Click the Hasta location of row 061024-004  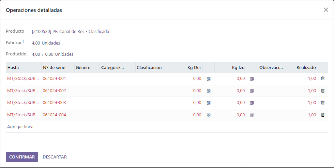pos(23,115)
